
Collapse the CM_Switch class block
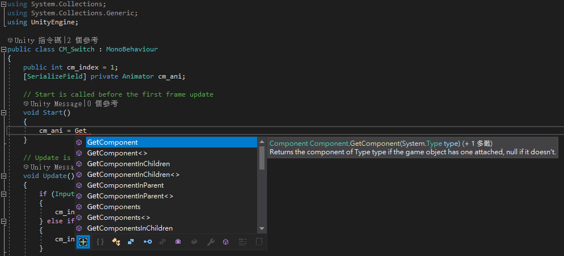(x=3, y=49)
